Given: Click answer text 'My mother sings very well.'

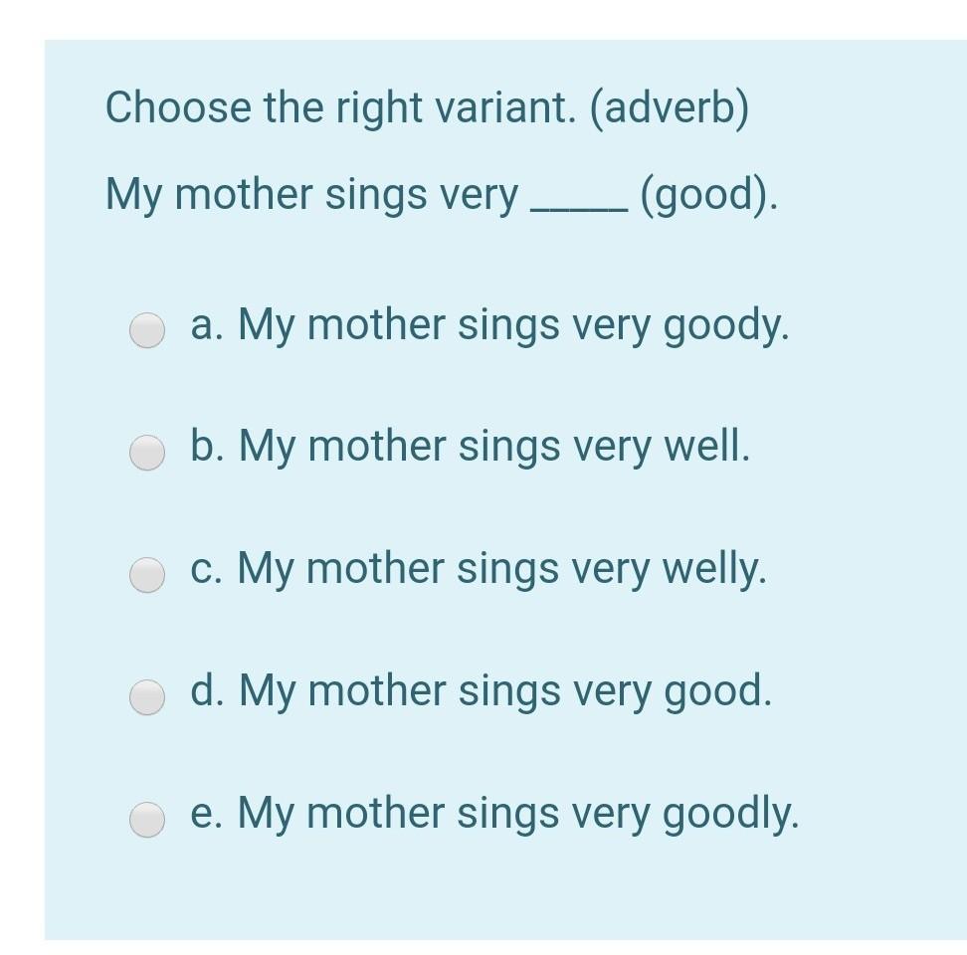Looking at the screenshot, I should pyautogui.click(x=493, y=448).
